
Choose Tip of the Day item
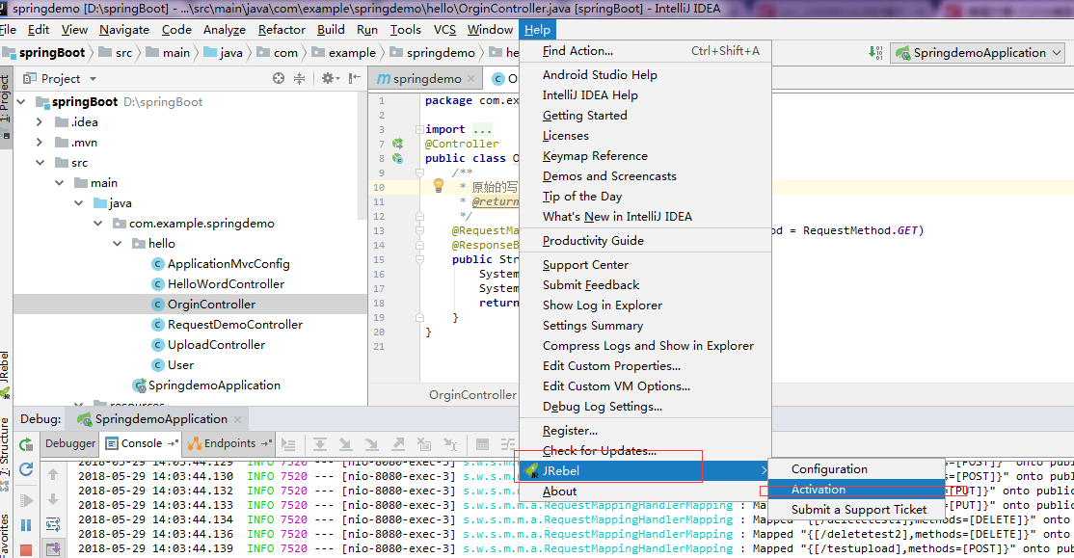pos(645,196)
